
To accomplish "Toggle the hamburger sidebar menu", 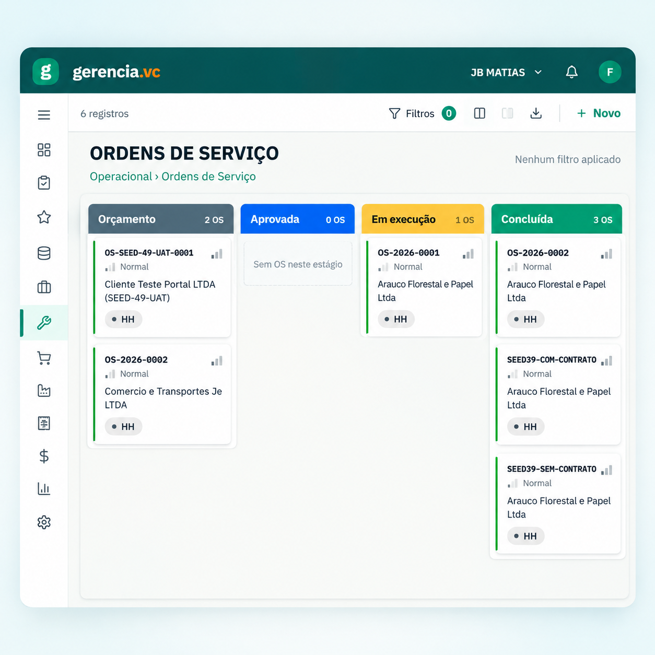I will coord(44,115).
